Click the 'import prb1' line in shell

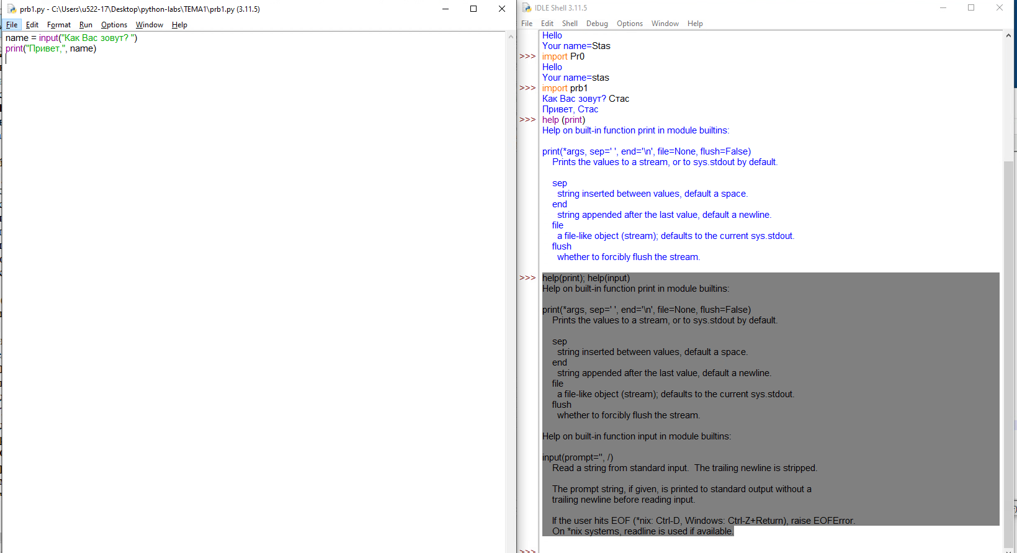565,88
